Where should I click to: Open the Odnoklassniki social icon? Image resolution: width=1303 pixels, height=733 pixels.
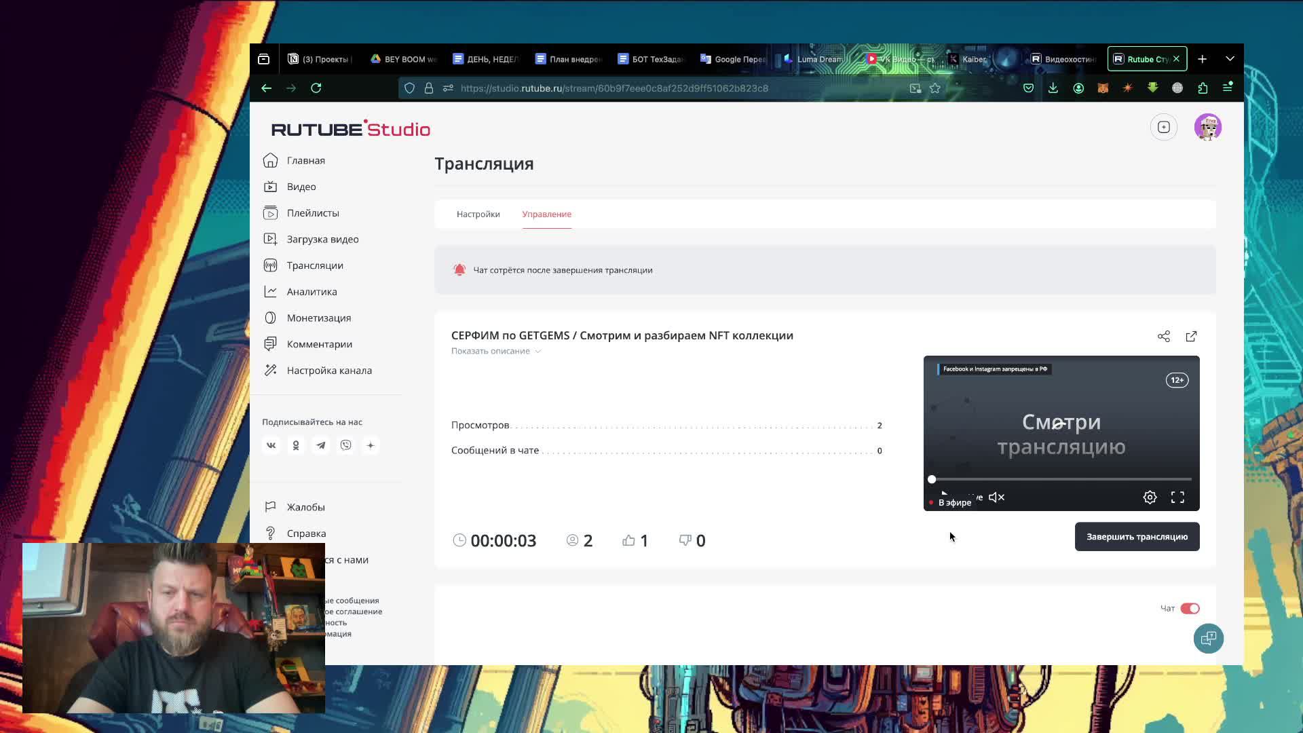click(x=296, y=445)
